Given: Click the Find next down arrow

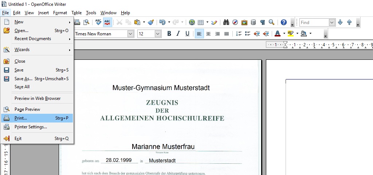Looking at the screenshot, I should [x=340, y=22].
